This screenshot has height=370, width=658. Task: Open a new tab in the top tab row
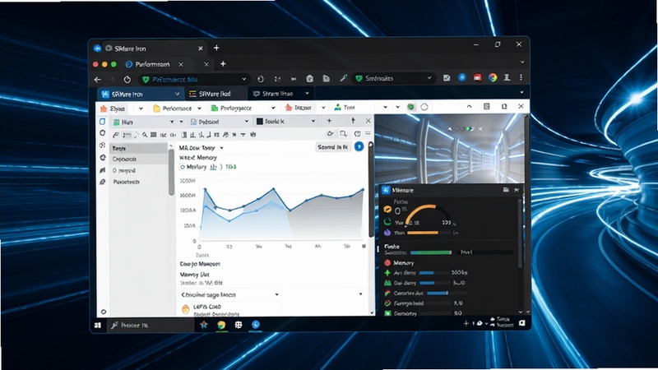coord(216,48)
